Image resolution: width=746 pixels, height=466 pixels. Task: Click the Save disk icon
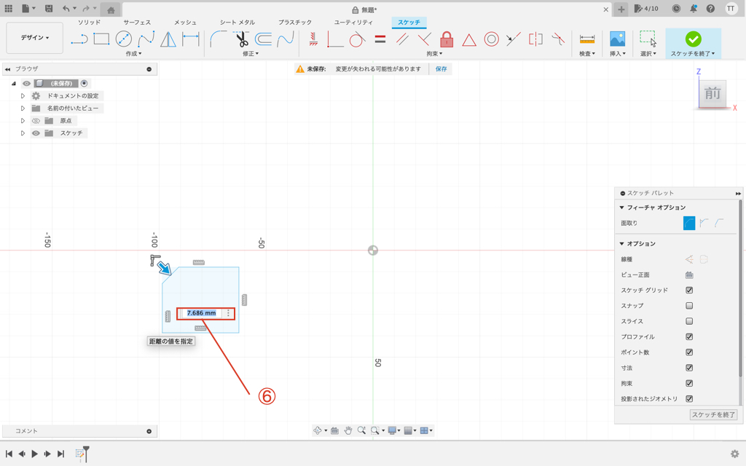49,9
